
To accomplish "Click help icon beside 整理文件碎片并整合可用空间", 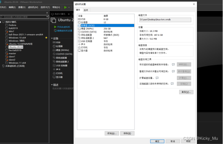I will point(173,71).
